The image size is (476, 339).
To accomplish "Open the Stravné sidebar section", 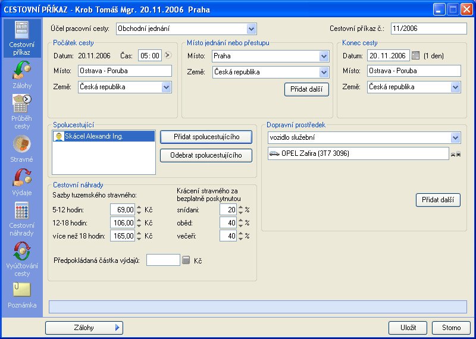I will [22, 149].
